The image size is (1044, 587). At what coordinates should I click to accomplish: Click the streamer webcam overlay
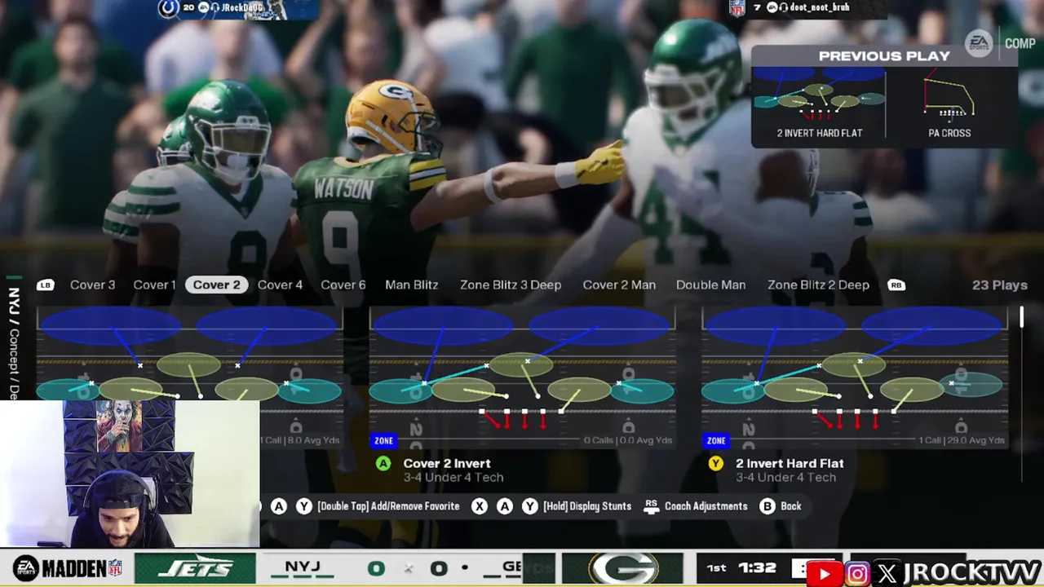coord(130,473)
